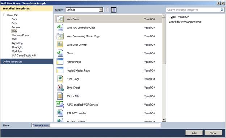Screen dimensions: 226x138
Task: Collapse the Visual C# tree node
Action: pos(4,15)
